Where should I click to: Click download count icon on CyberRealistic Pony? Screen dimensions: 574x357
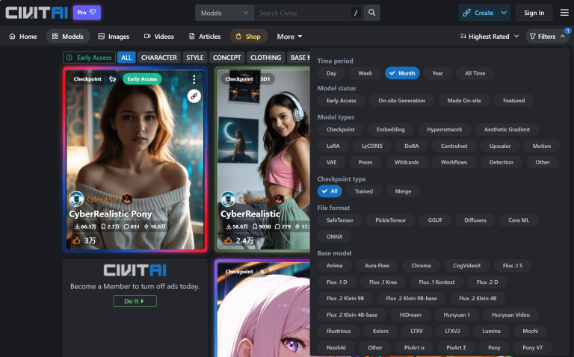(77, 226)
